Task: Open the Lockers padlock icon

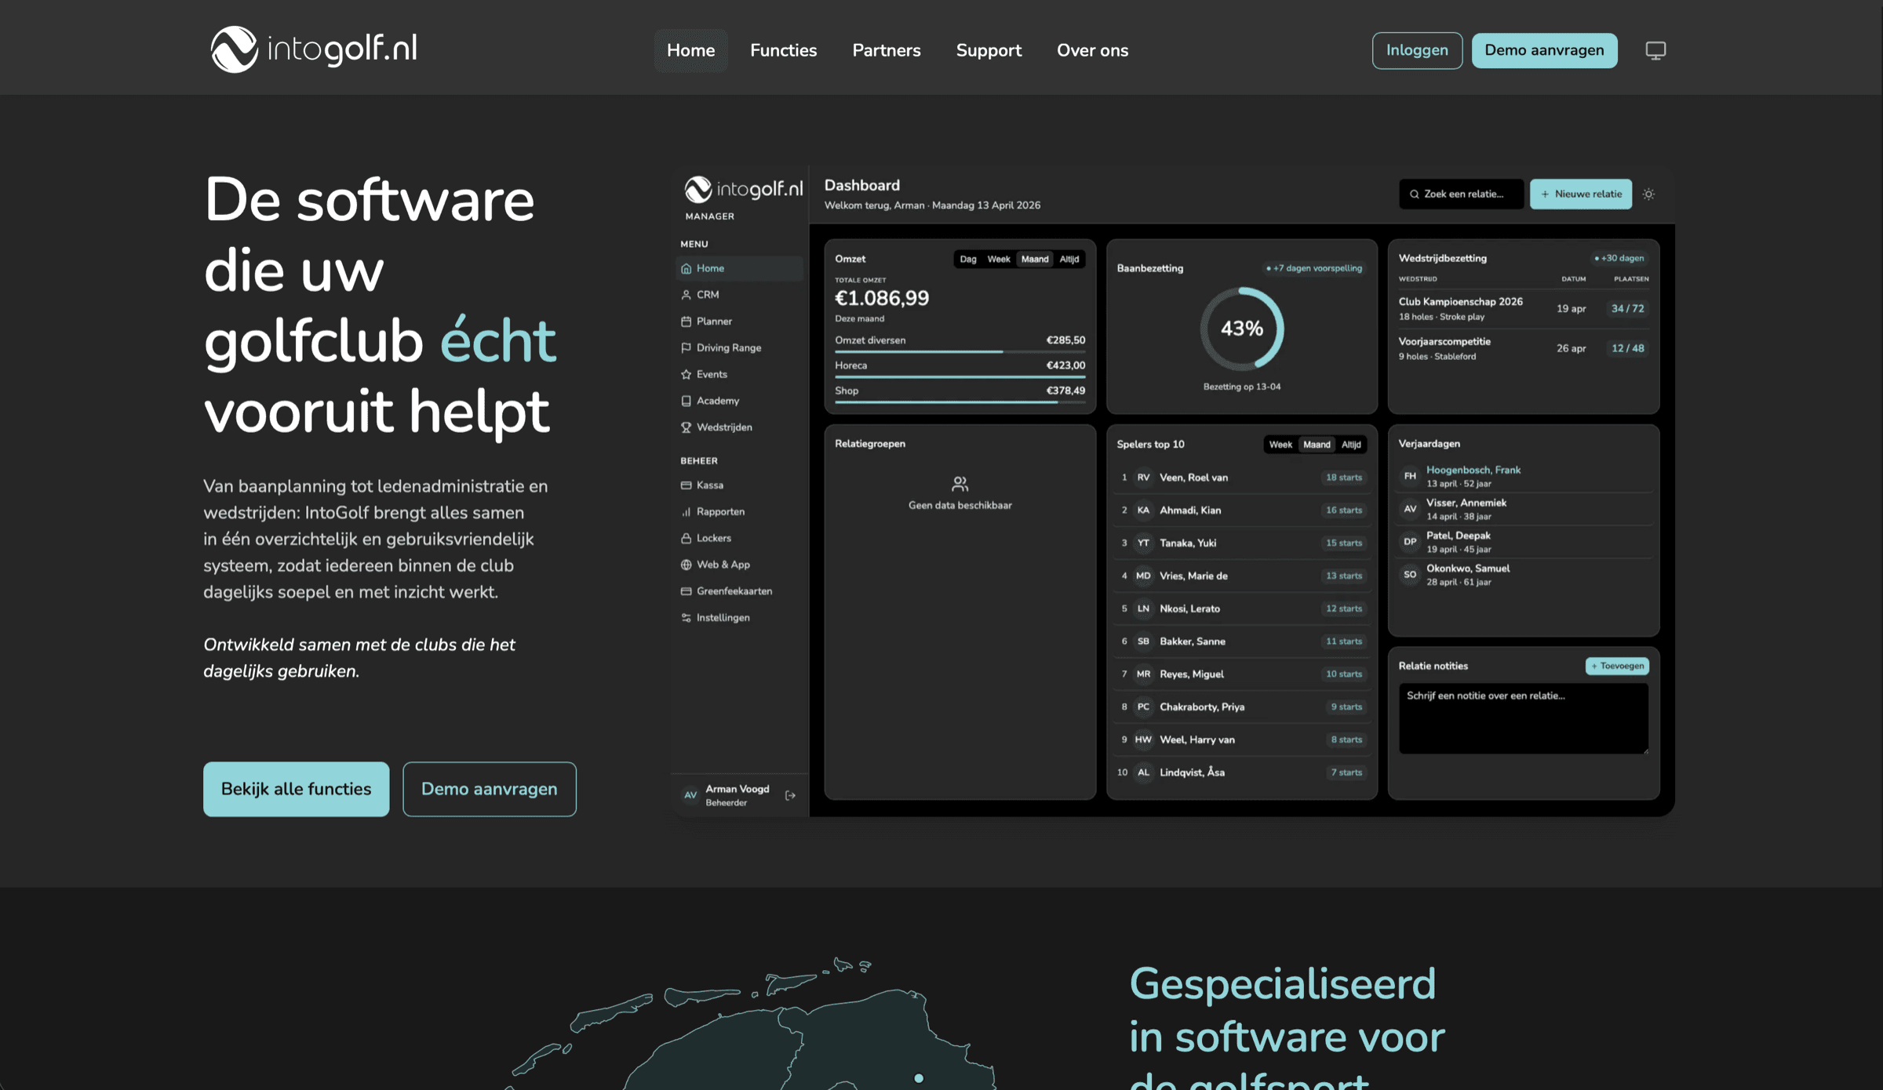Action: pos(686,539)
